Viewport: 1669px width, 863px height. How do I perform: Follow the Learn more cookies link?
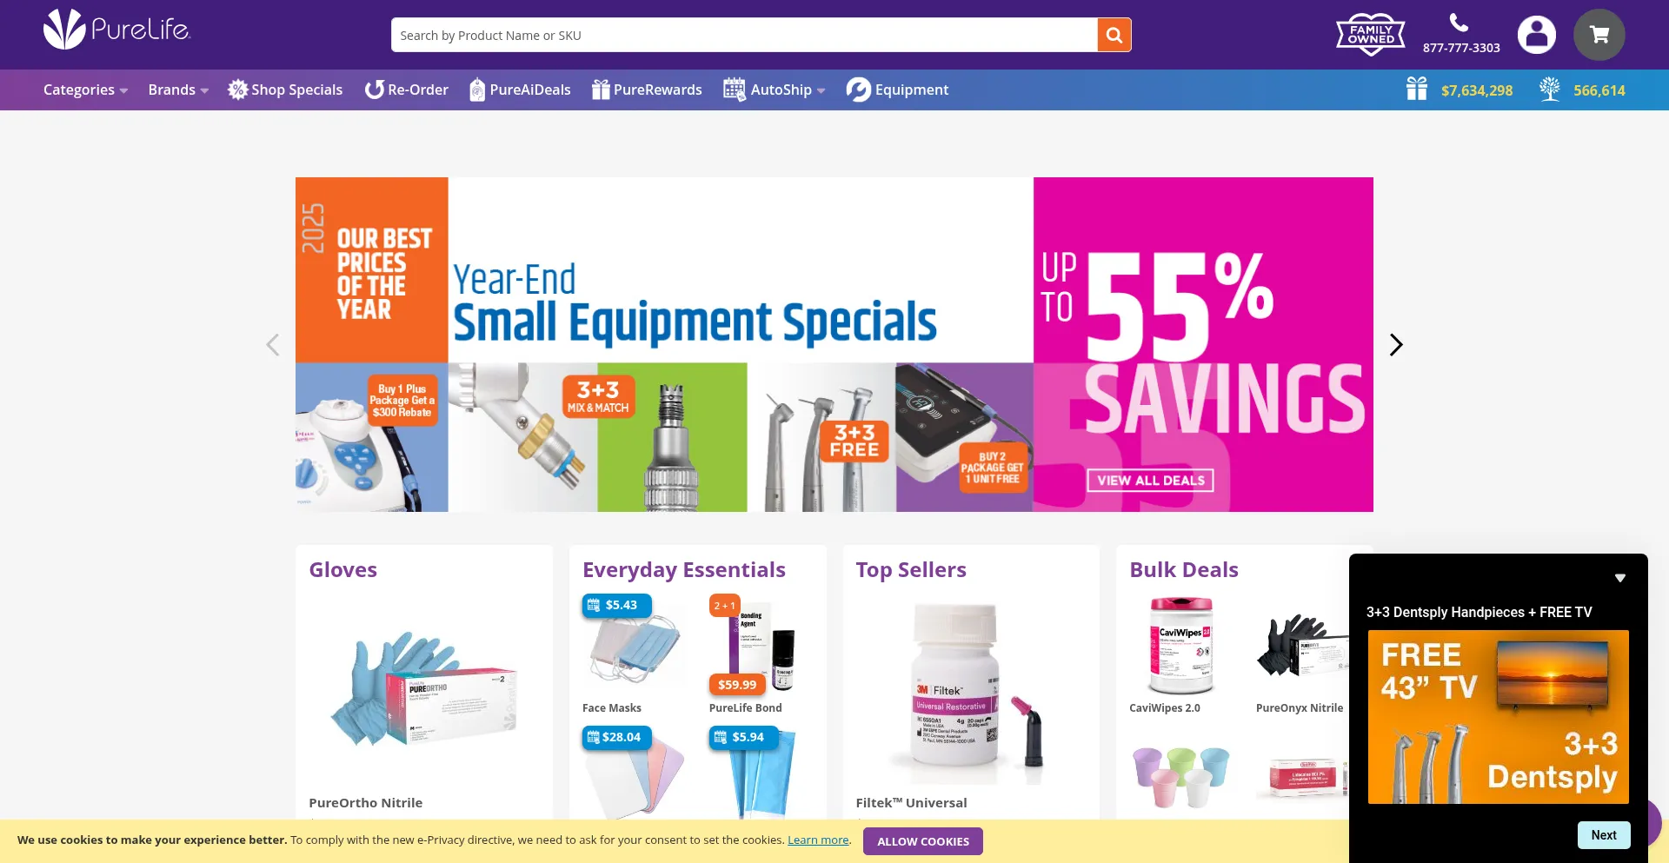(818, 840)
